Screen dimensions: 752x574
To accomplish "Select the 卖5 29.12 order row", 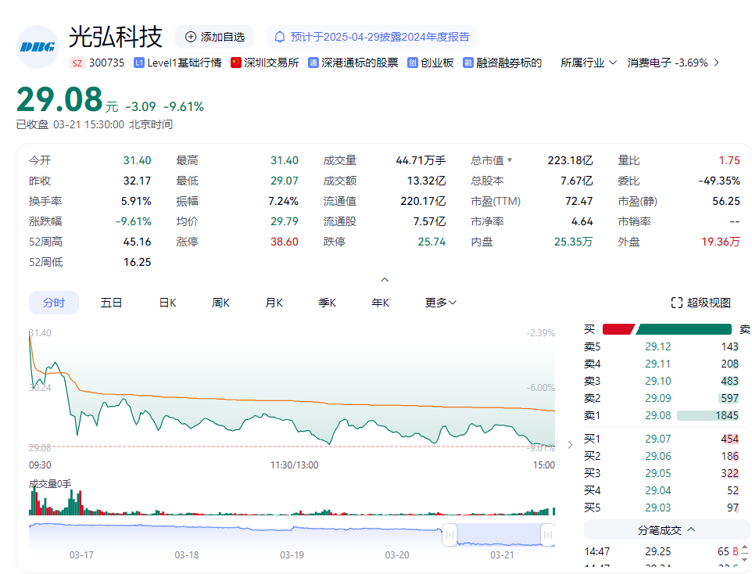I will [x=661, y=346].
